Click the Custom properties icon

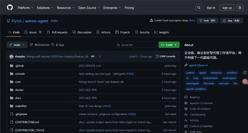[x=186, y=126]
